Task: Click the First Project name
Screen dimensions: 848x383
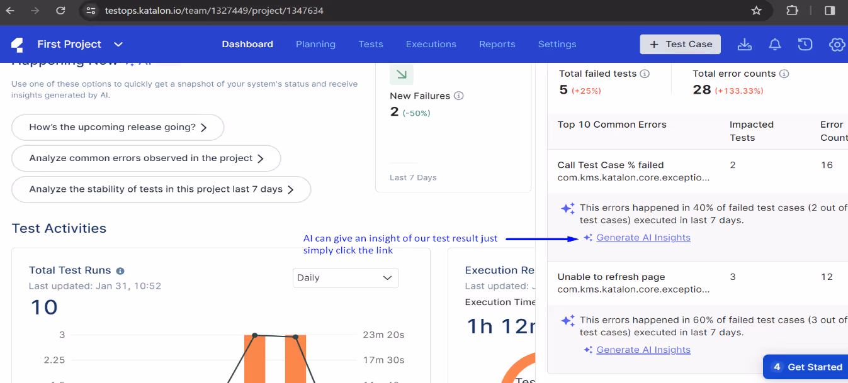Action: coord(69,44)
